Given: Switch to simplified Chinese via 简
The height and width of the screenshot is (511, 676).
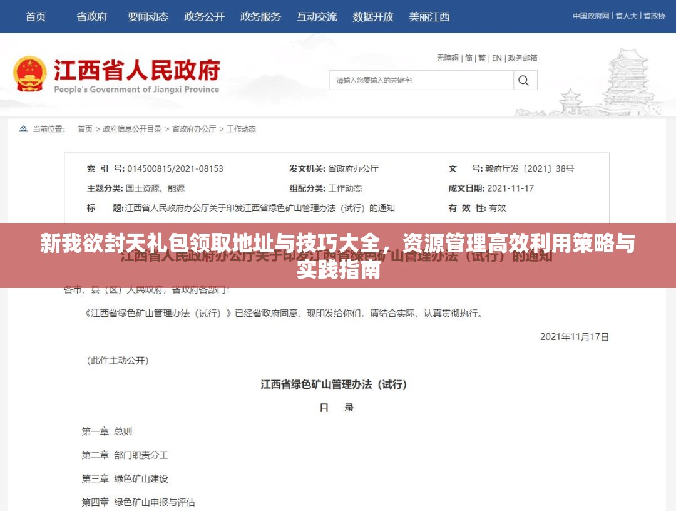Looking at the screenshot, I should point(469,58).
